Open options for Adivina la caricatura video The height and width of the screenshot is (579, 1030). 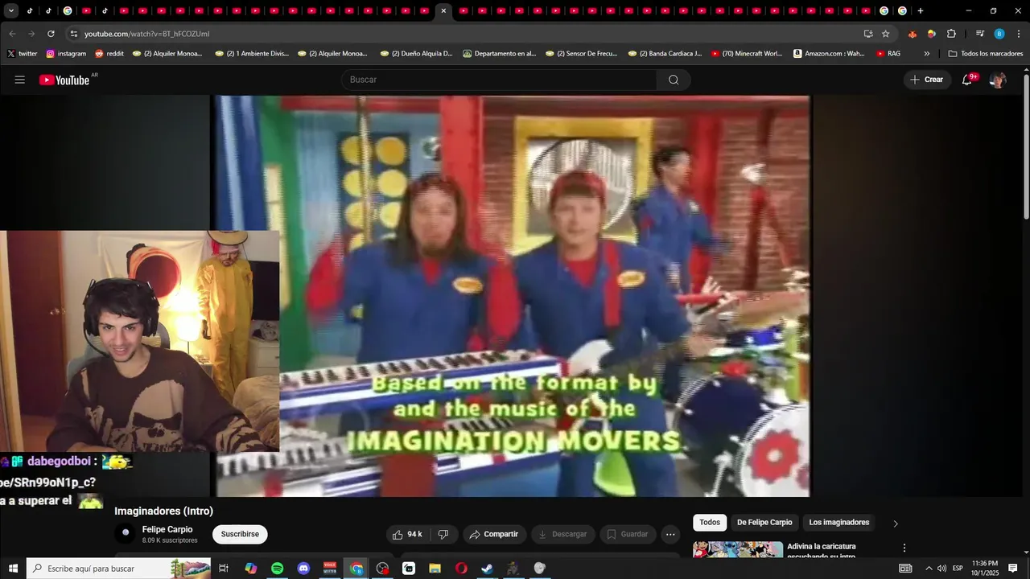click(904, 548)
